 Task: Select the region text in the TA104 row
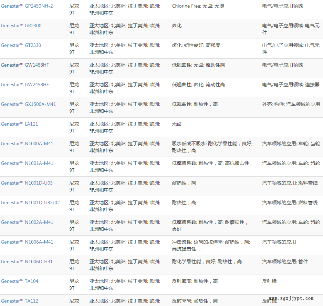(x=125, y=285)
